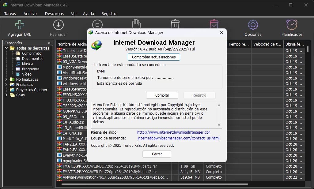Click the 519,94 MB size cell
Screen dimensions: 314x189
click(x=190, y=177)
